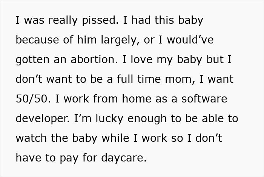Click the word "developer"
264x177 pixels.
[40, 118]
